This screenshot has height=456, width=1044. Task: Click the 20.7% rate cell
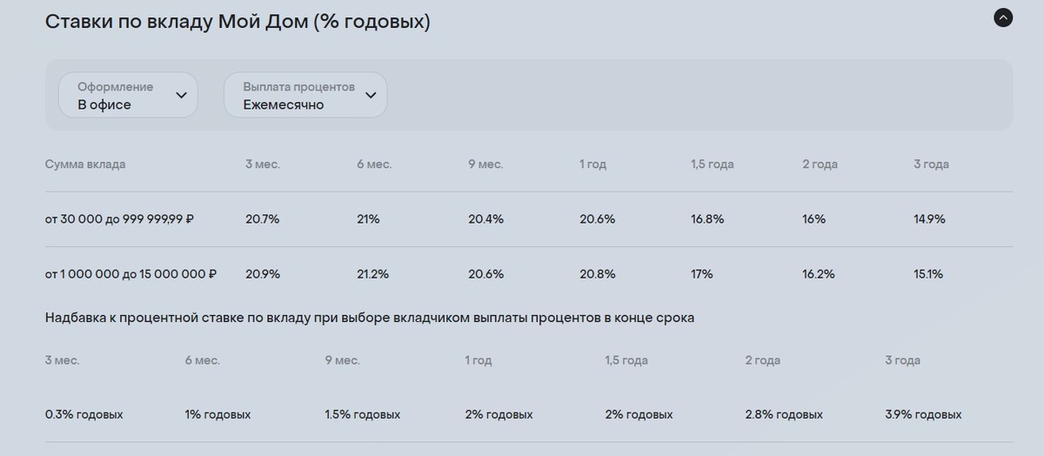click(x=263, y=219)
